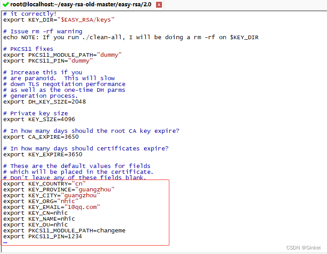Click the export KEY_PROVINCE="guangzhou" line
Image resolution: width=327 pixels, height=254 pixels.
pyautogui.click(x=59, y=190)
